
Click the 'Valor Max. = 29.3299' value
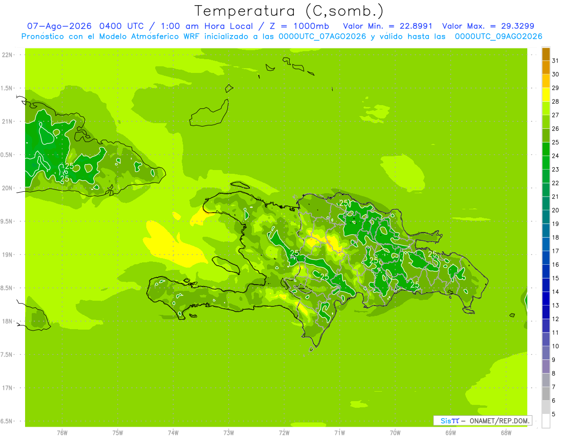coord(488,26)
